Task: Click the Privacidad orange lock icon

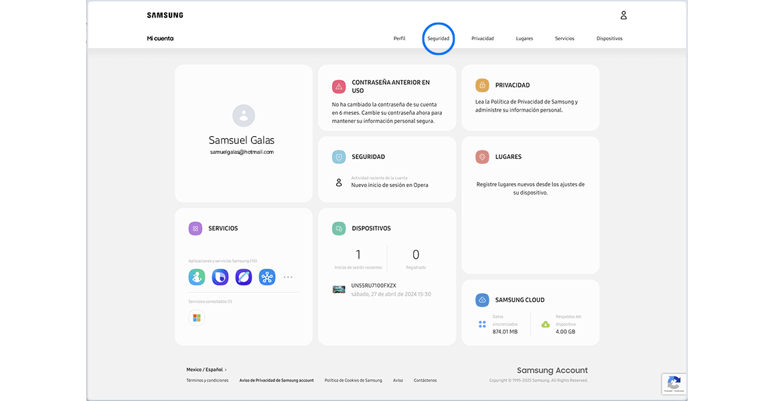Action: pos(482,85)
